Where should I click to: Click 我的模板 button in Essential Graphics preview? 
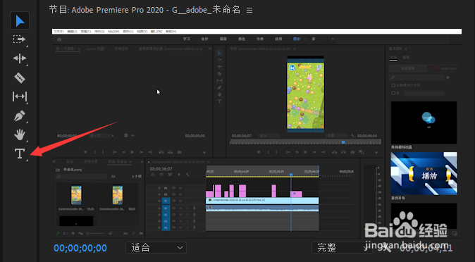408,69
